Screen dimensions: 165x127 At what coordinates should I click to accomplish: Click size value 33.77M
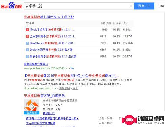pos(128,56)
